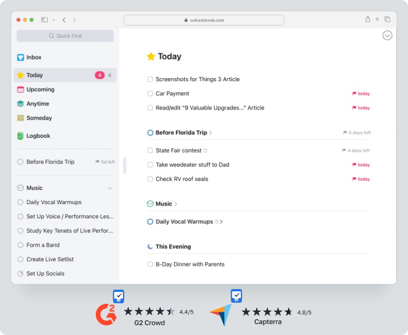Check off B-Day Dinner with Parents
408x335 pixels.
(150, 265)
